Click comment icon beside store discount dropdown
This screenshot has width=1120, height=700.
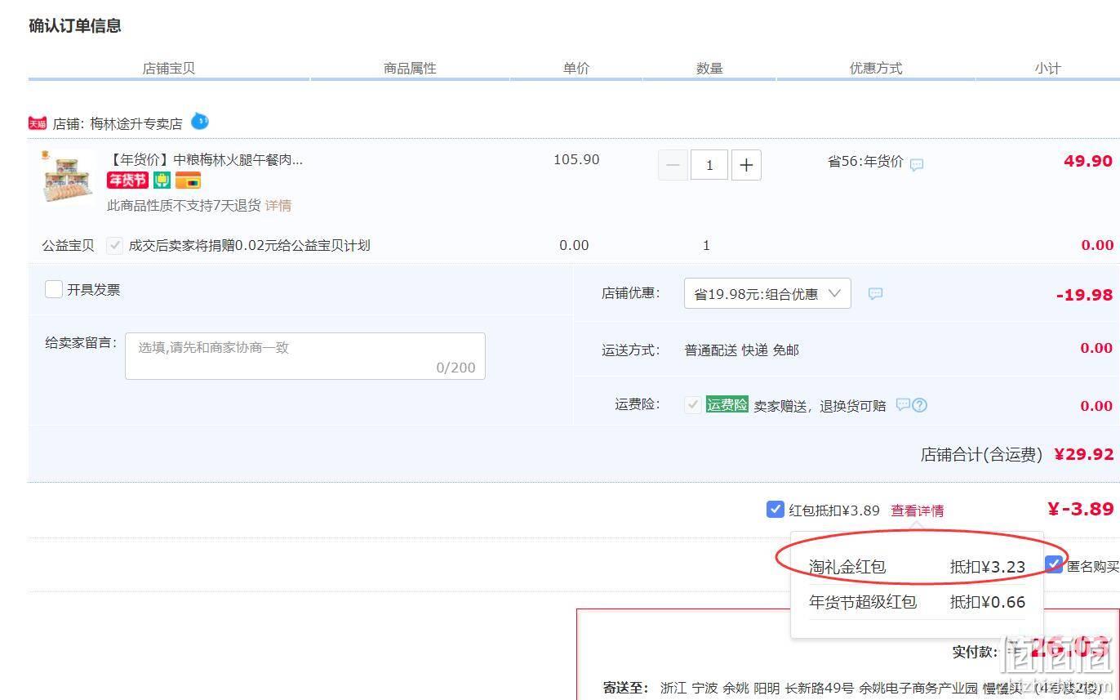[875, 294]
